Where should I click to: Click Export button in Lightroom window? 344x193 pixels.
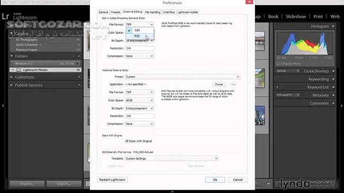tap(64, 184)
